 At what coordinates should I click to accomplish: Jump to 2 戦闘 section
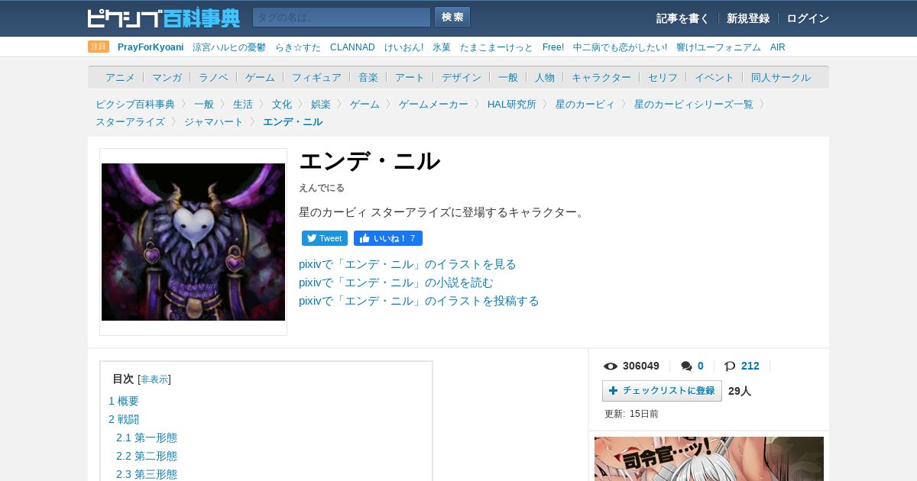[124, 419]
